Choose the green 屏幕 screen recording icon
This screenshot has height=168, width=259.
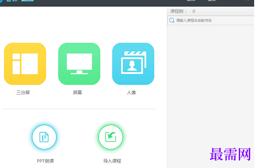click(x=79, y=64)
